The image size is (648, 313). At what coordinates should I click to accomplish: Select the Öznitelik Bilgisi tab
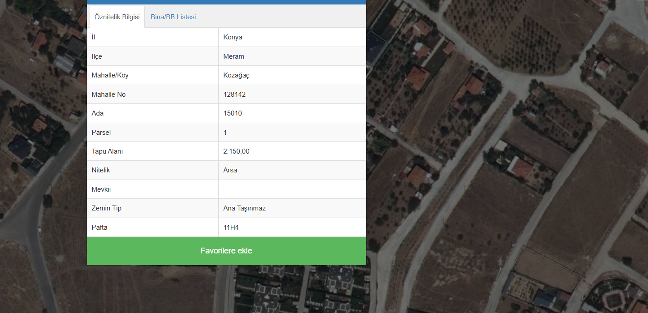pos(117,17)
